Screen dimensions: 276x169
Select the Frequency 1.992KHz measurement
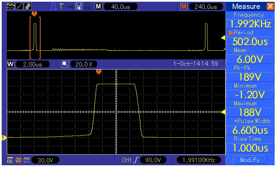pos(250,20)
